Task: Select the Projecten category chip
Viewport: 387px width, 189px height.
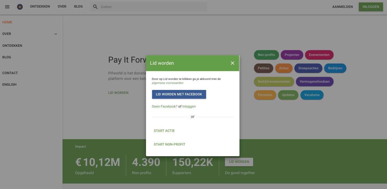Action: click(292, 55)
